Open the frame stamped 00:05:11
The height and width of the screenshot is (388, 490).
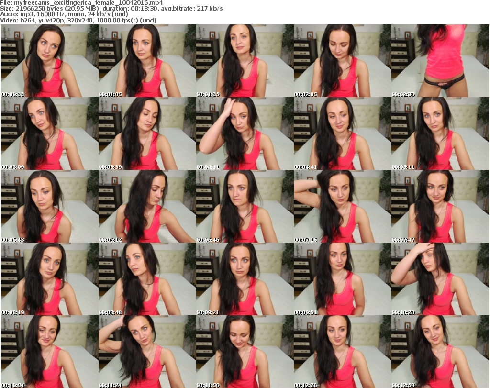pos(440,133)
